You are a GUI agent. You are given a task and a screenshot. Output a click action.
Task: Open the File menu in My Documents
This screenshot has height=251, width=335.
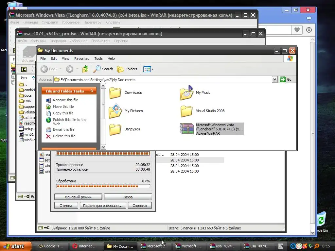(x=43, y=59)
